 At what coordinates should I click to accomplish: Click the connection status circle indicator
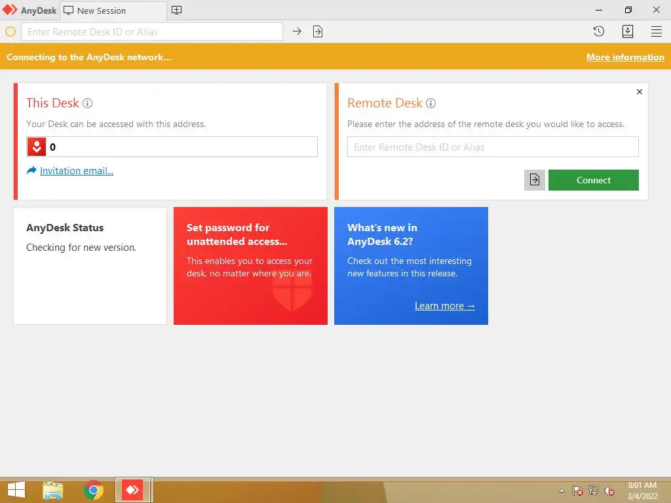pos(10,31)
